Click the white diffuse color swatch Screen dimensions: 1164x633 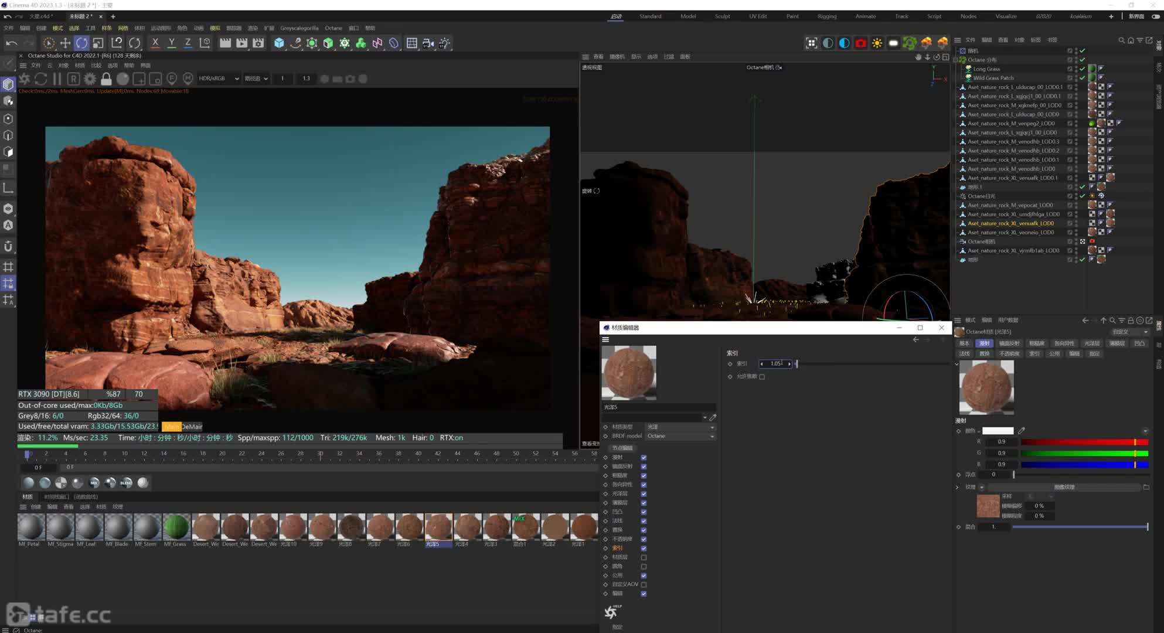coord(998,431)
